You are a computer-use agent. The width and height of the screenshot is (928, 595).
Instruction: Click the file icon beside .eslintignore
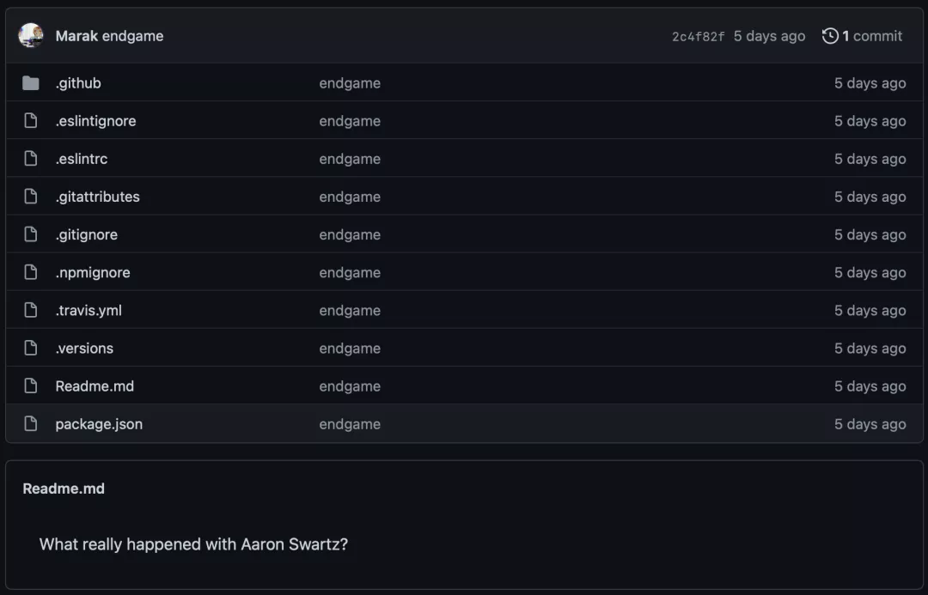coord(31,121)
